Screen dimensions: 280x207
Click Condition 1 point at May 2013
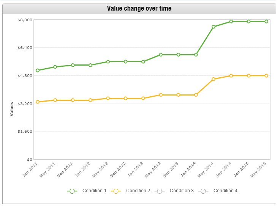[161, 55]
